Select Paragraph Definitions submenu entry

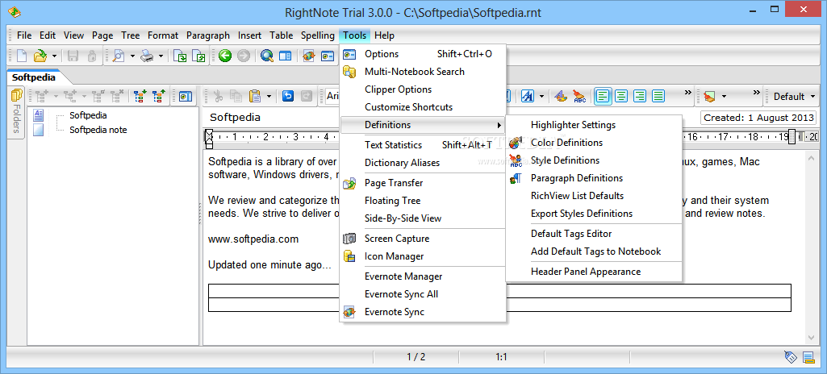(594, 178)
